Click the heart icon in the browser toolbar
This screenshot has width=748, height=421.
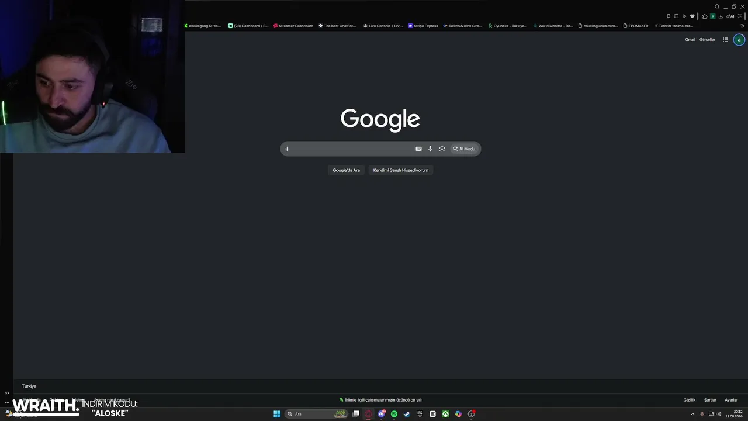(692, 16)
